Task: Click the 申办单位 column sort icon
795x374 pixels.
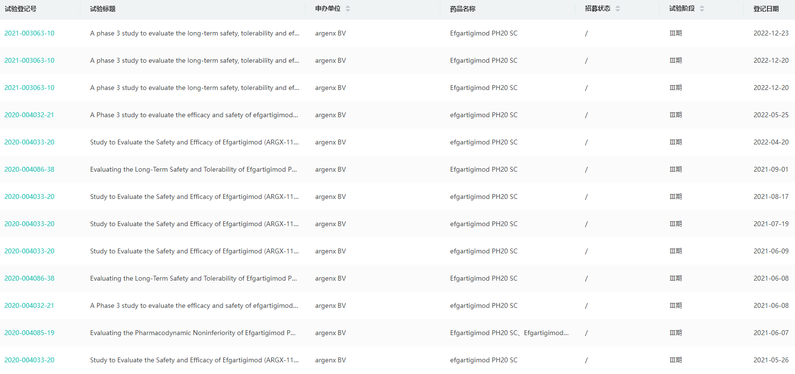Action: pos(348,9)
